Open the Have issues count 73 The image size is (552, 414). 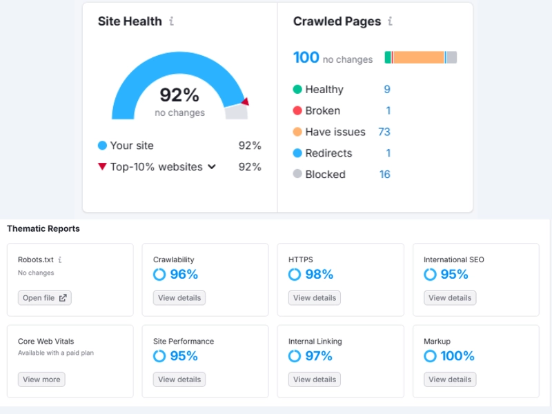pyautogui.click(x=384, y=132)
